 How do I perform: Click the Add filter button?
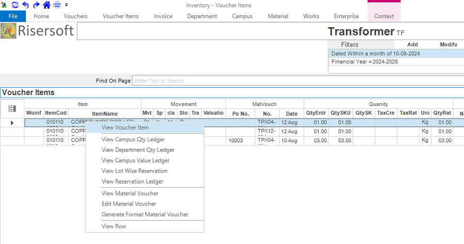click(x=412, y=45)
